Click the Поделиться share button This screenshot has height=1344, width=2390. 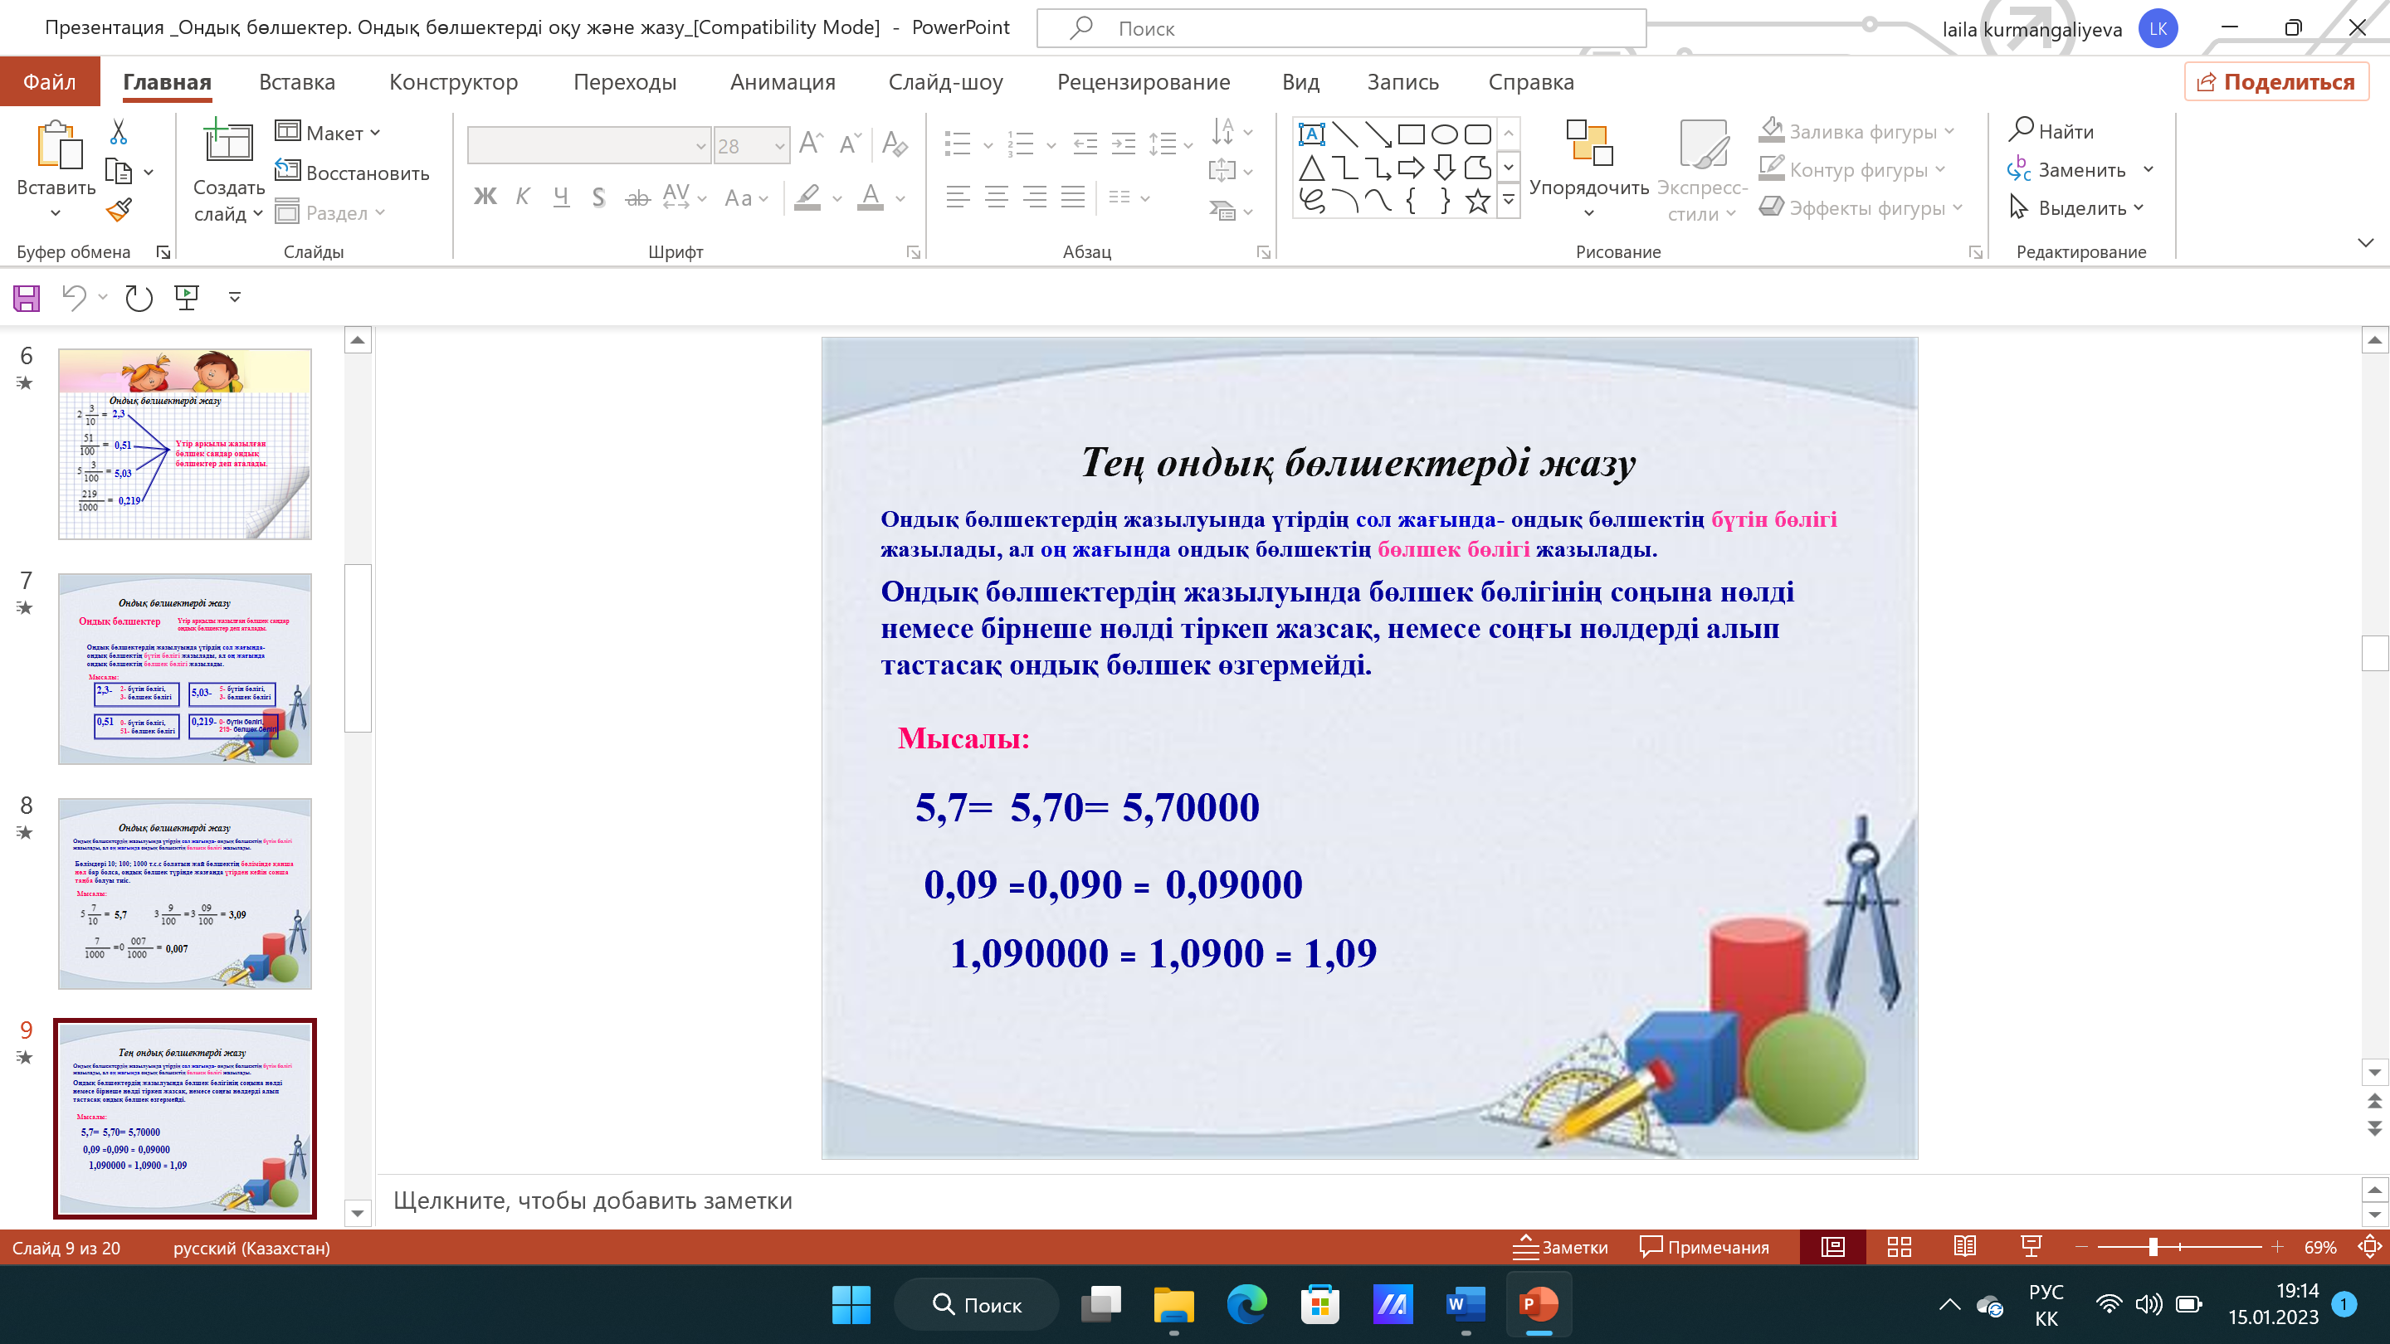(2275, 81)
